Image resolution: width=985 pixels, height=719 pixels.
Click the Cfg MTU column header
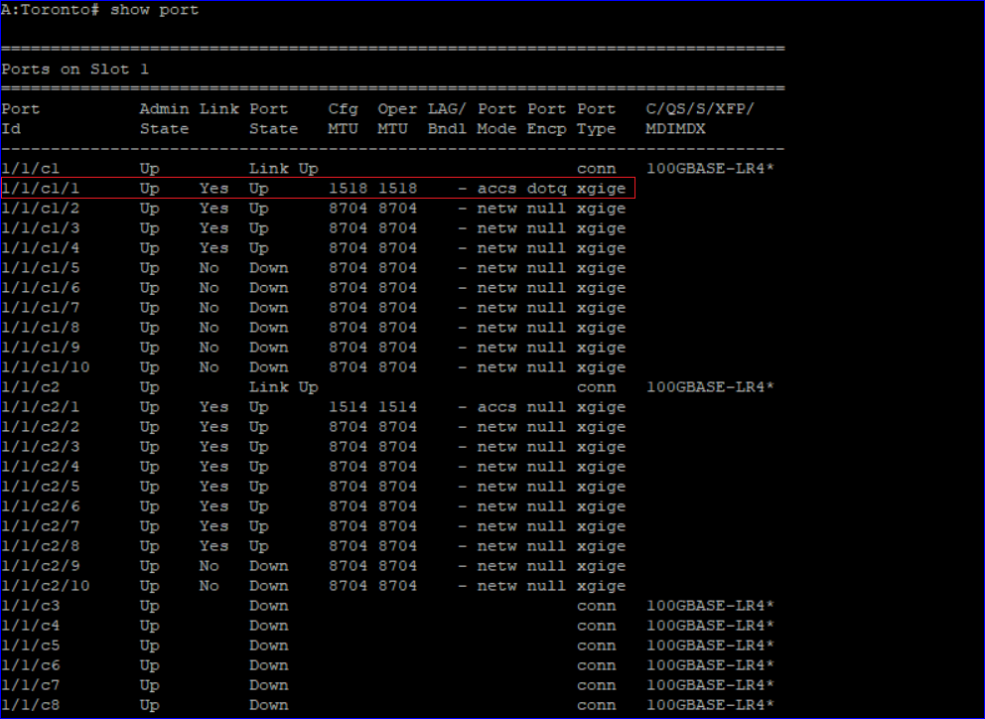click(343, 118)
